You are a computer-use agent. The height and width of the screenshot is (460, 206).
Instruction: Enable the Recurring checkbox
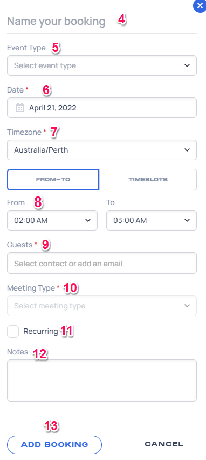13,332
